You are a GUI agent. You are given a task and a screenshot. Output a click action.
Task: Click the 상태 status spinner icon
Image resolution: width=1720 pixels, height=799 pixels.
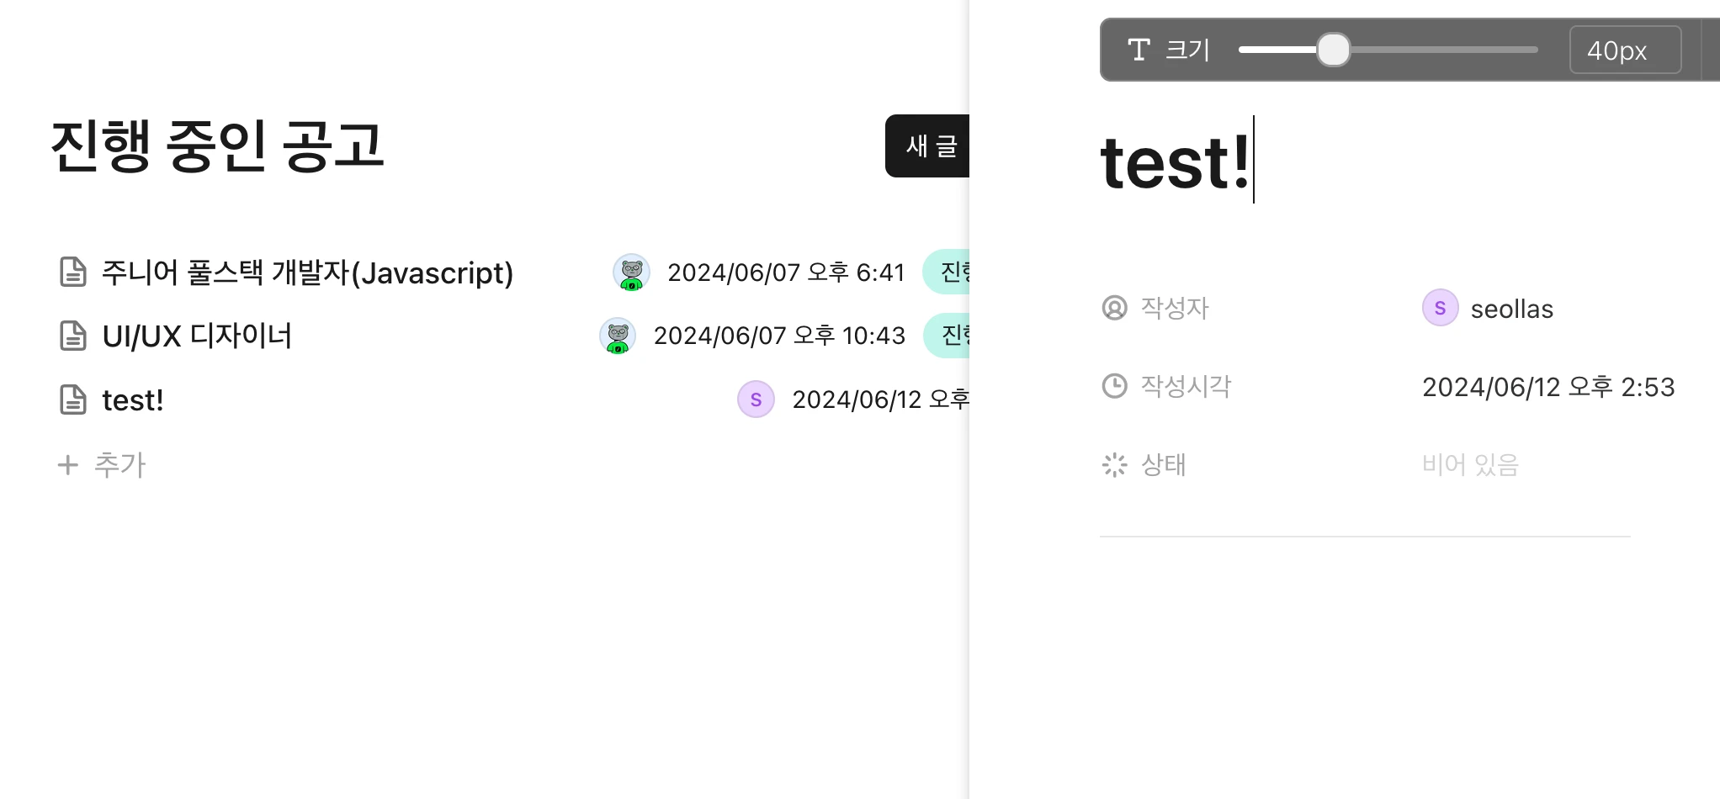point(1114,464)
